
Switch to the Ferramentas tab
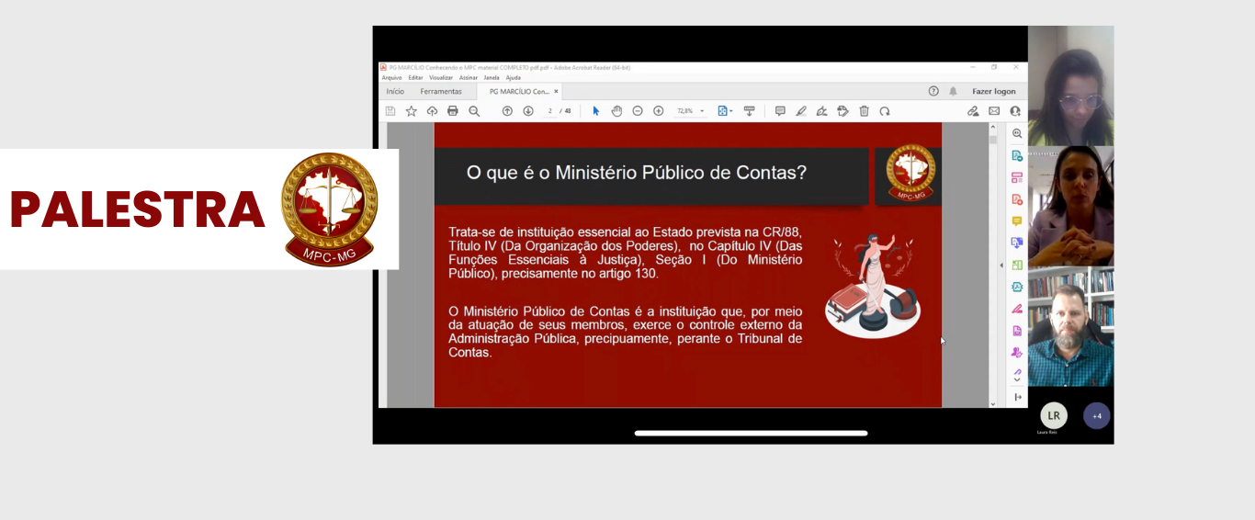click(x=441, y=92)
